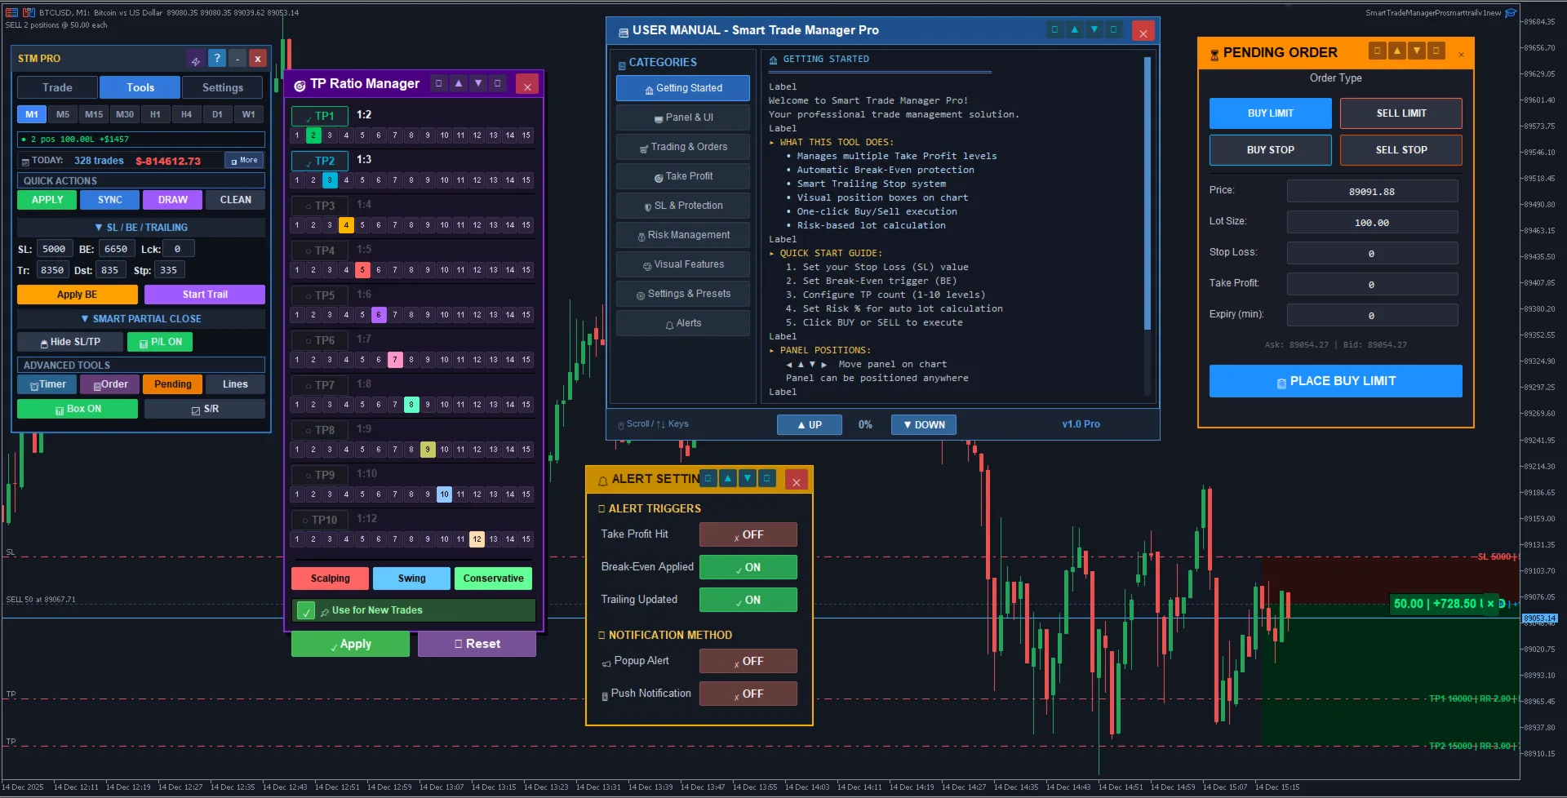Click the down-arrow move icon on User Manual panel
The width and height of the screenshot is (1567, 798).
1094,29
